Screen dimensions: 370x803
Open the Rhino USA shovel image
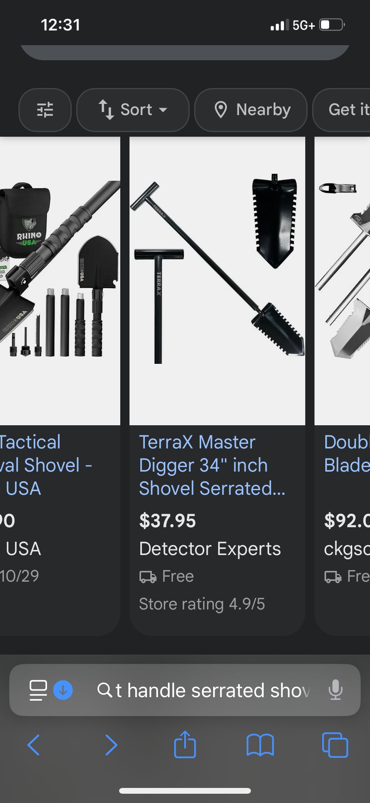point(60,281)
